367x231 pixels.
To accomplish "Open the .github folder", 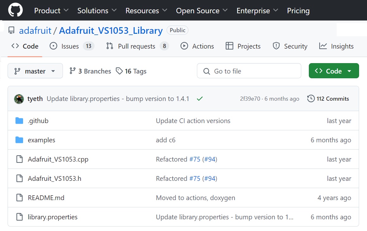I will tap(38, 121).
